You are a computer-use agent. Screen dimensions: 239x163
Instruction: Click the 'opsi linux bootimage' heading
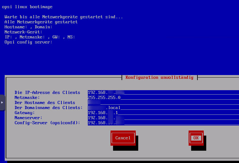click(27, 7)
